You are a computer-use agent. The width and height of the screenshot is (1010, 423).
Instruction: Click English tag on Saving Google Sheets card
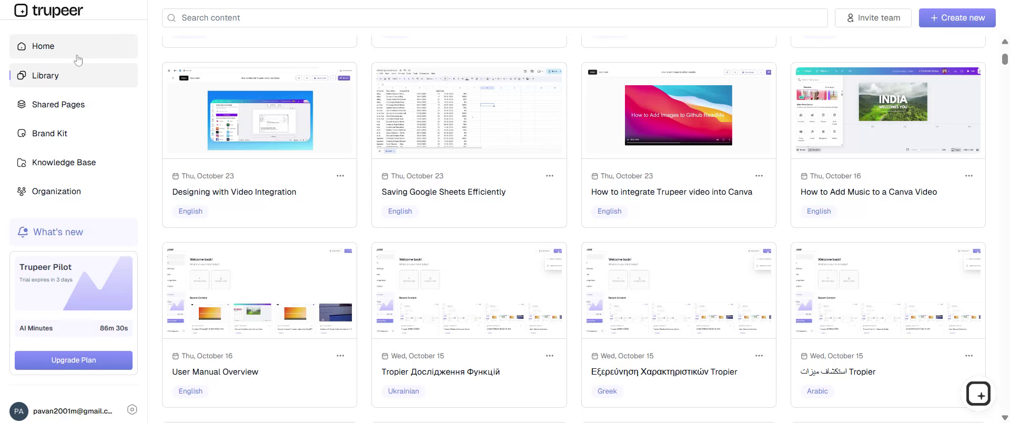tap(400, 211)
